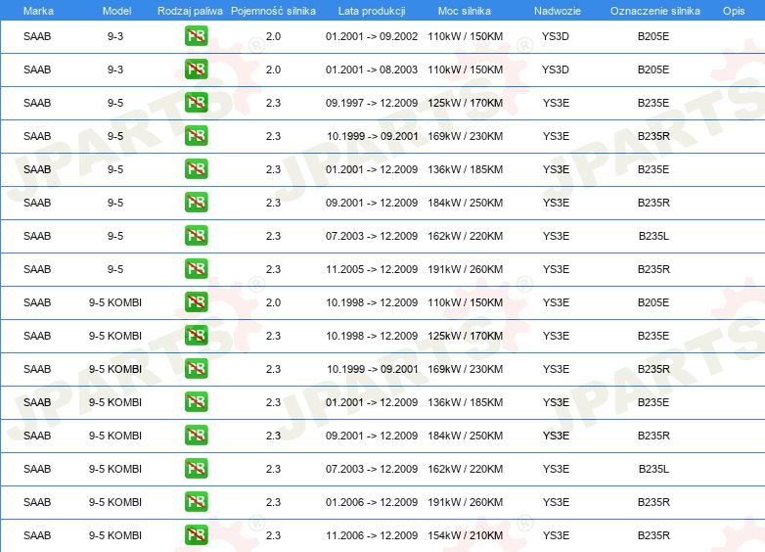The width and height of the screenshot is (765, 552).
Task: Select the 9-5 model cell in the 11.2005 row
Action: (115, 269)
